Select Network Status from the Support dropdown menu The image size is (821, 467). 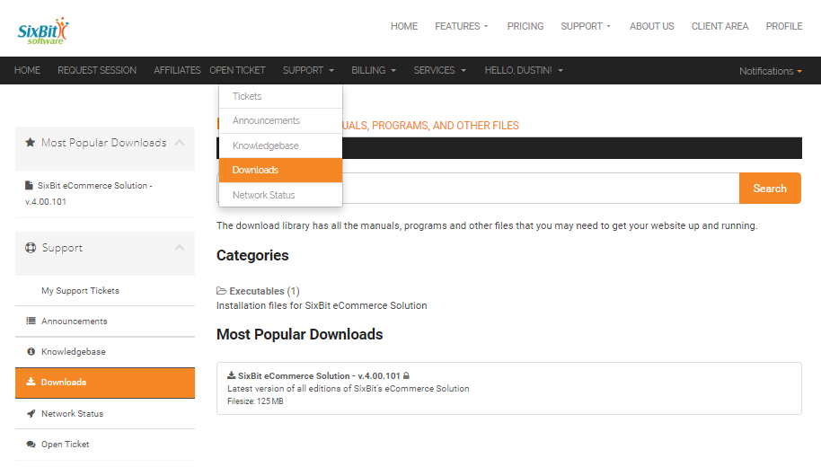pos(280,195)
